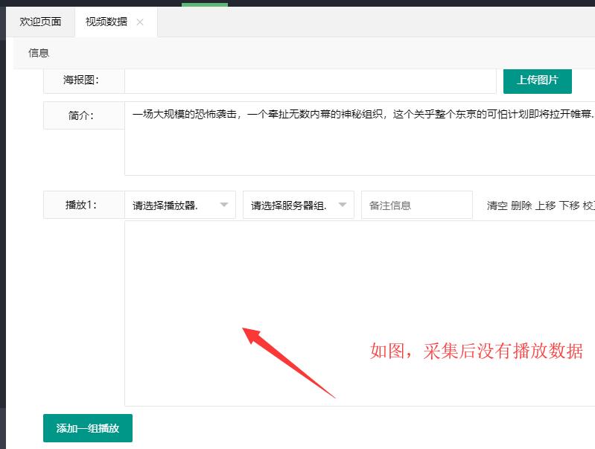
Task: Click the 上传图片 button
Action: pos(538,80)
